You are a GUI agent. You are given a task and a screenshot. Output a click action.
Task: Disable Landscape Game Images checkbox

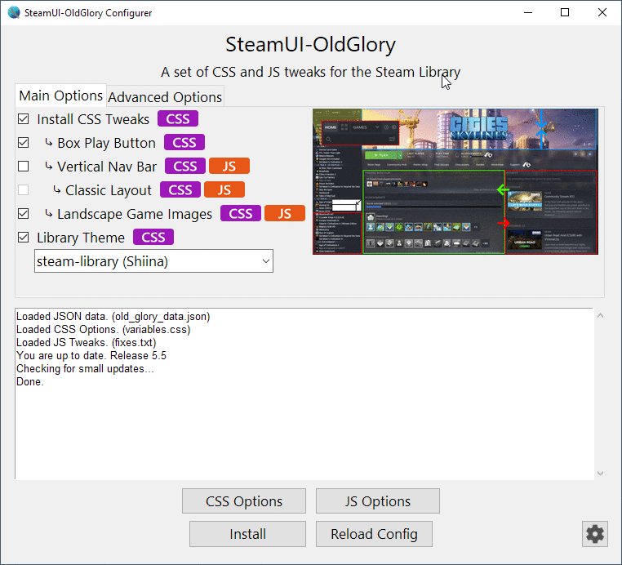click(24, 213)
